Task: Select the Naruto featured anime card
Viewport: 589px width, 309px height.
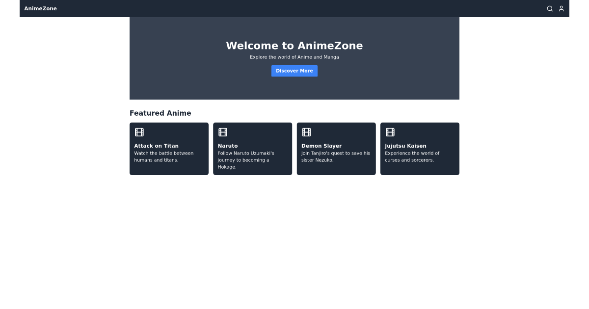Action: [252, 149]
